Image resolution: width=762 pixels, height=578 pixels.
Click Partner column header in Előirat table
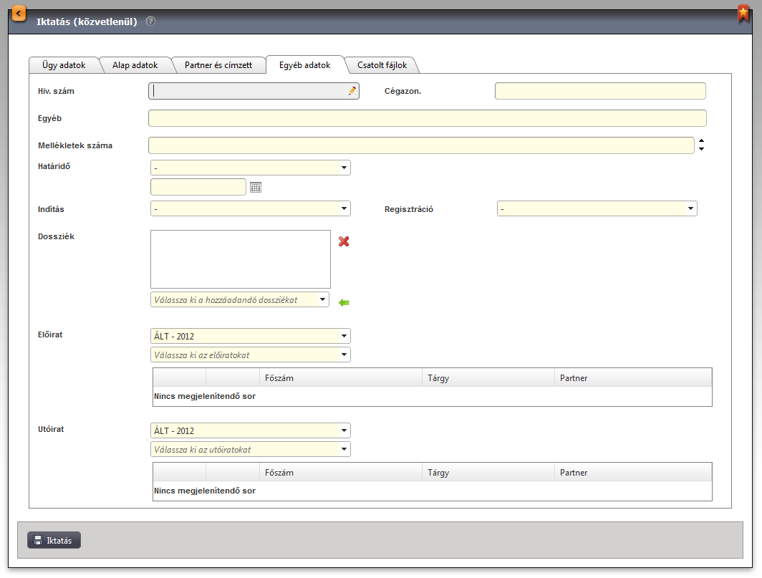[633, 377]
